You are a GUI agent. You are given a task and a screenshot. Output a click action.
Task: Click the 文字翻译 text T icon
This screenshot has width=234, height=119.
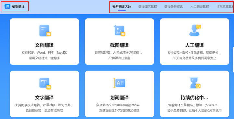(x=45, y=84)
